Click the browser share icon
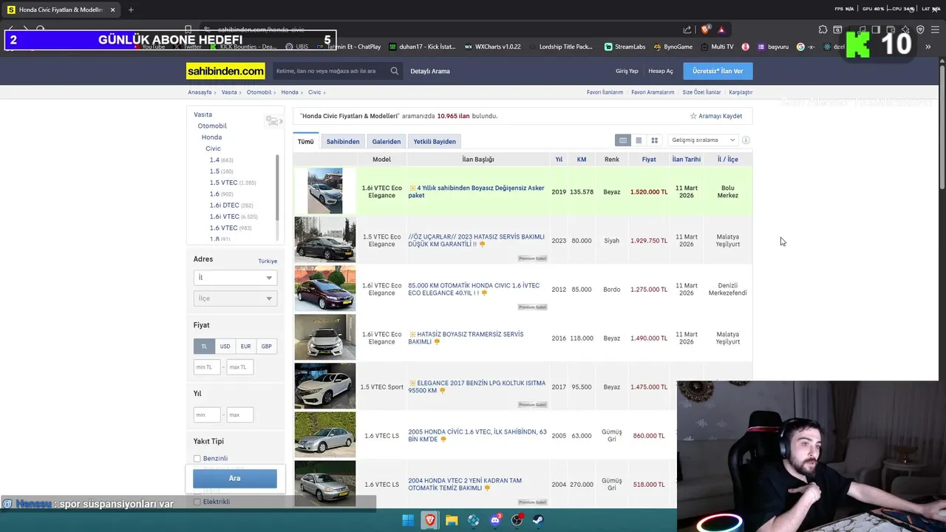 tap(687, 30)
